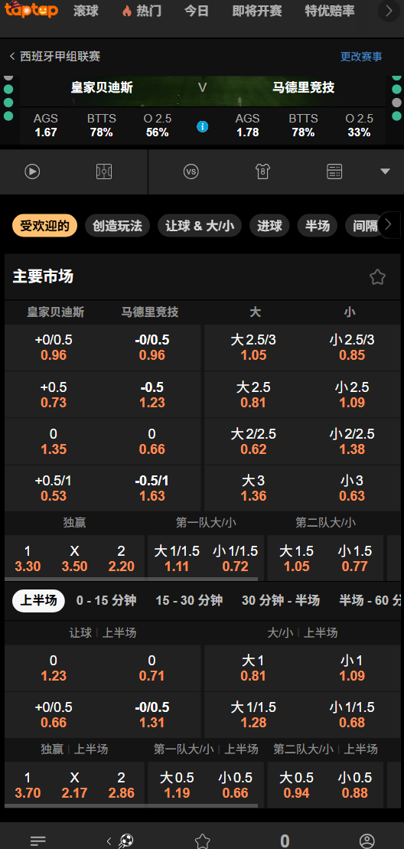
Task: Select home handicap 0 at 1.35
Action: [x=54, y=441]
